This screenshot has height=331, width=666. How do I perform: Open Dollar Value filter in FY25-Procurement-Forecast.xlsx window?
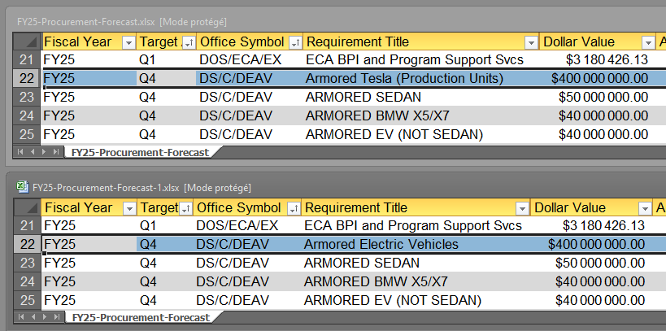point(648,41)
